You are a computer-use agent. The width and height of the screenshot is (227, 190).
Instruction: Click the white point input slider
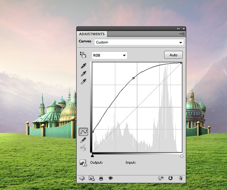click(182, 155)
